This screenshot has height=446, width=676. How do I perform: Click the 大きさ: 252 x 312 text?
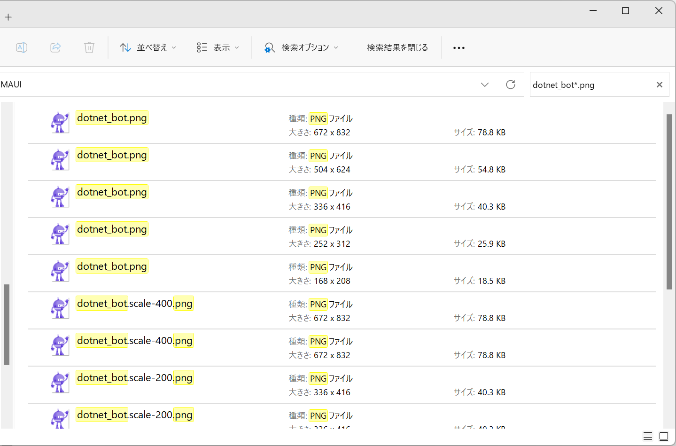tap(319, 244)
